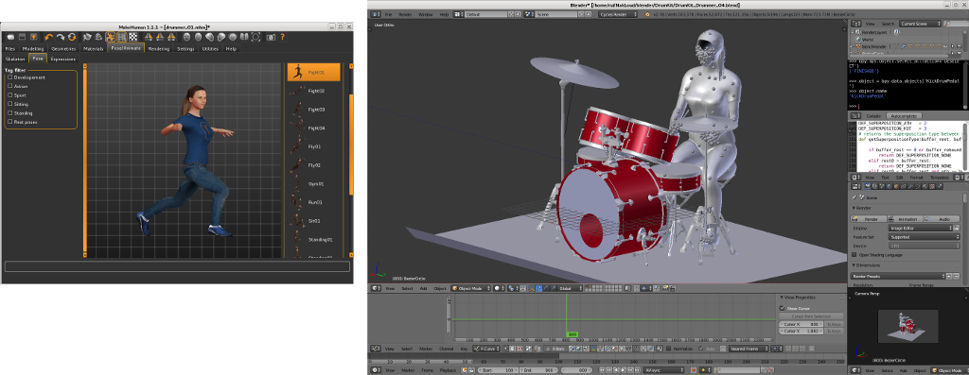Click the red record auto-keyframe button in timeline

coord(694,370)
